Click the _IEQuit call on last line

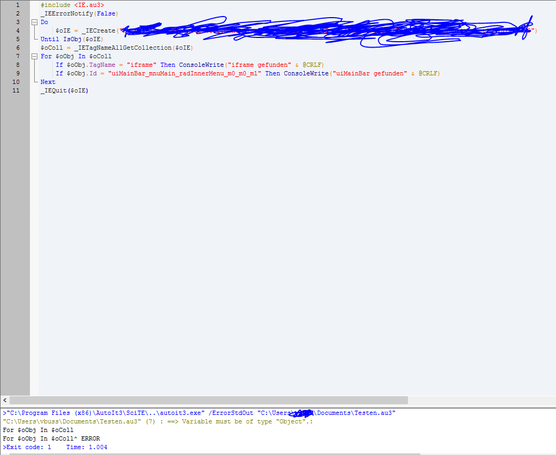[x=53, y=91]
